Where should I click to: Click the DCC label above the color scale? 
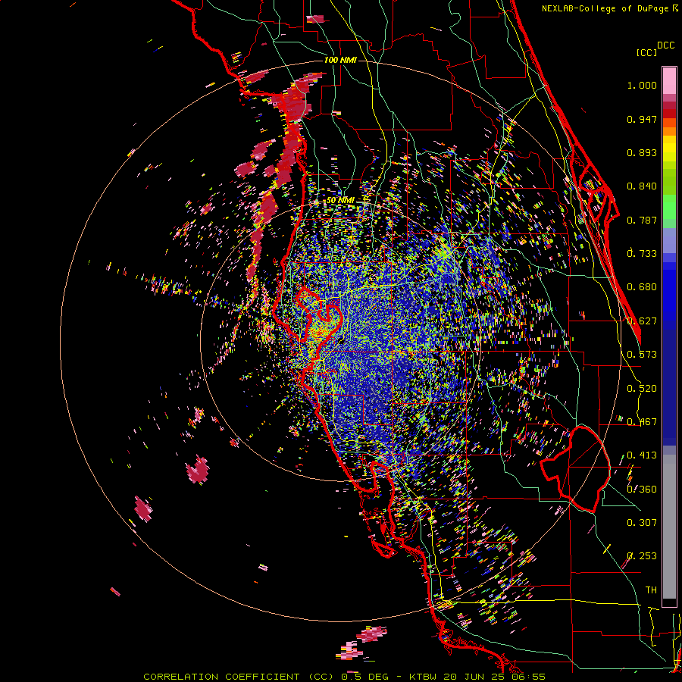[x=665, y=45]
